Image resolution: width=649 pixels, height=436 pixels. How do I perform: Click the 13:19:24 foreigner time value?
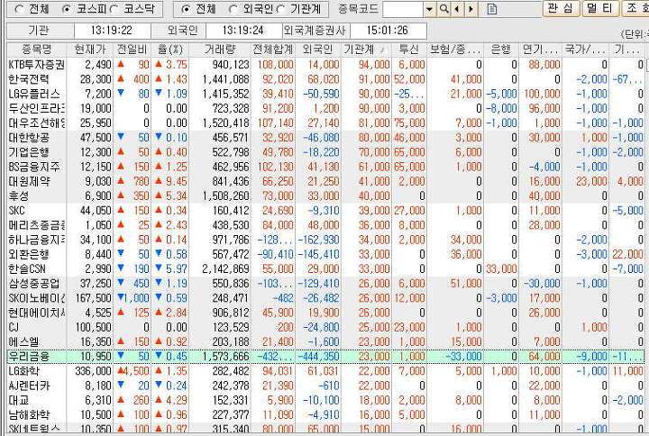242,31
